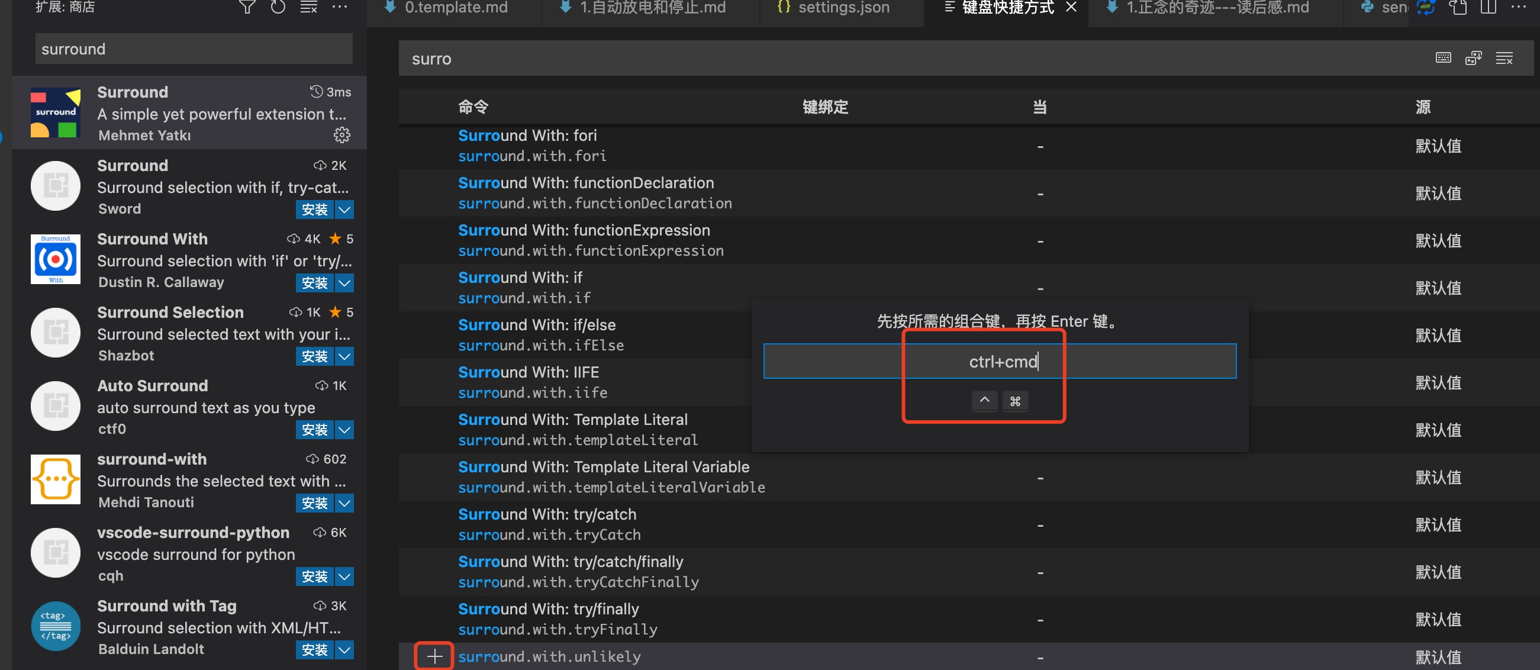Open the manage gear for Surround extension
The width and height of the screenshot is (1540, 670).
342,135
